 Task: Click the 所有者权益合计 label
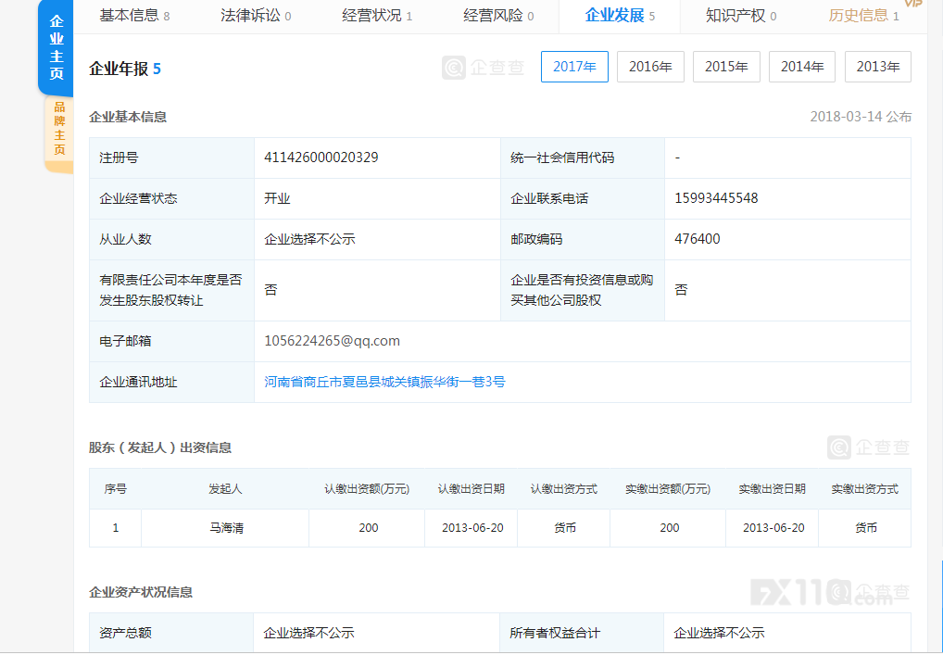[555, 633]
